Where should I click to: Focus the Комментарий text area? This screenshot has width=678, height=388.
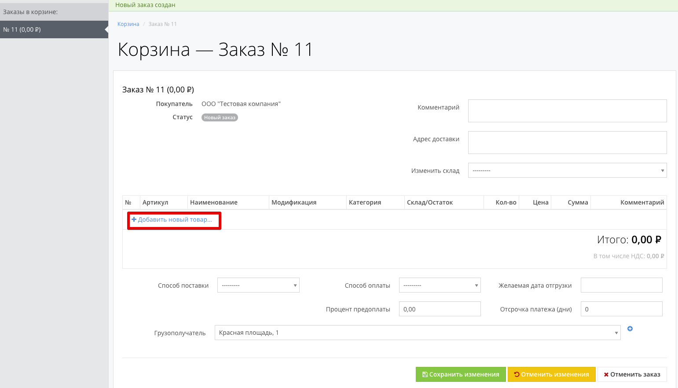click(x=567, y=111)
